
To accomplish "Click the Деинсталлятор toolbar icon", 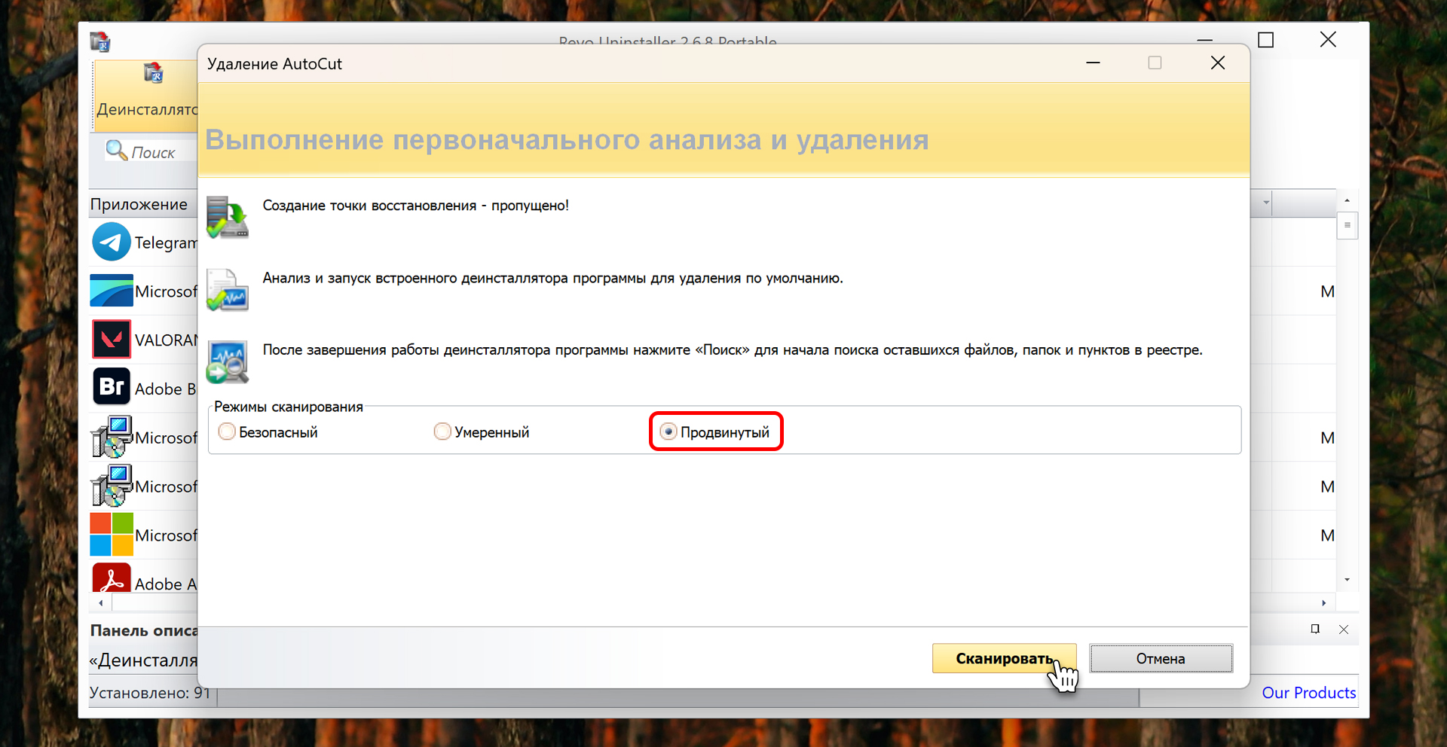I will (153, 74).
